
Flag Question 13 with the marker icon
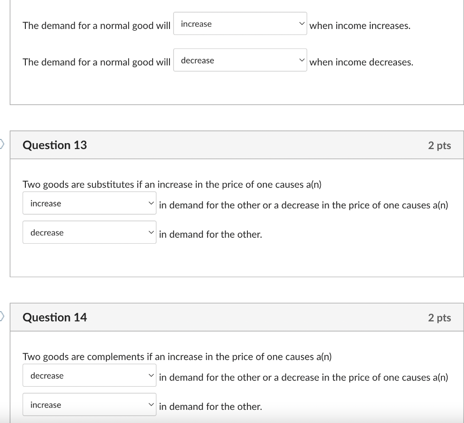click(2, 144)
